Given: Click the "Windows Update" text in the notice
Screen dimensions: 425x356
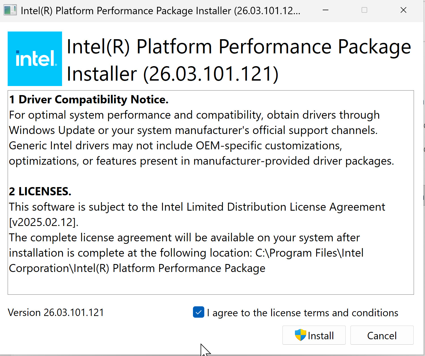Looking at the screenshot, I should coord(52,130).
